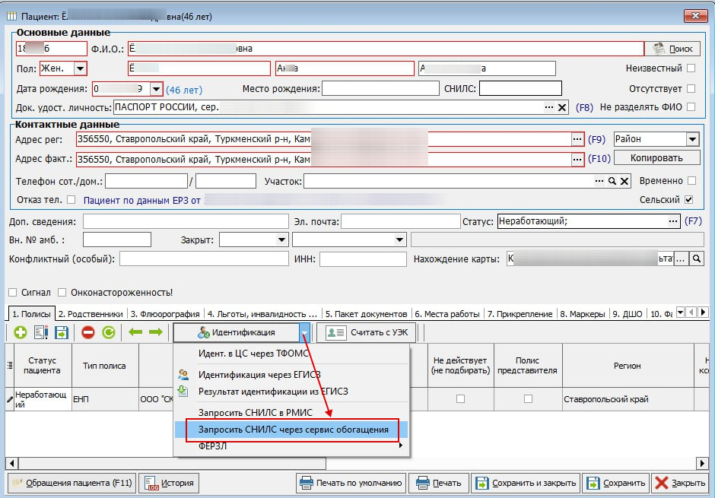Select Идент. в ЦС через ТФОМС
The height and width of the screenshot is (498, 715).
coord(253,353)
